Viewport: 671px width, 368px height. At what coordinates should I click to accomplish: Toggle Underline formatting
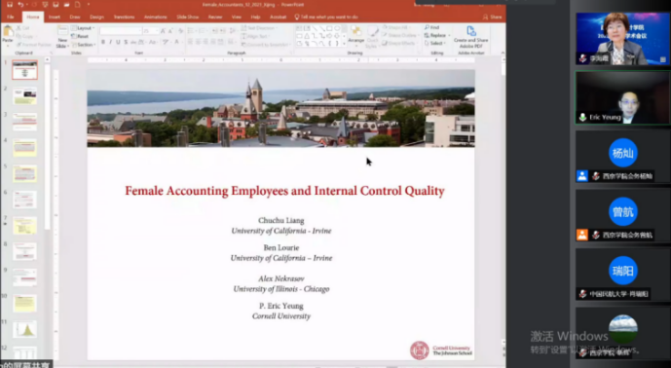point(118,42)
